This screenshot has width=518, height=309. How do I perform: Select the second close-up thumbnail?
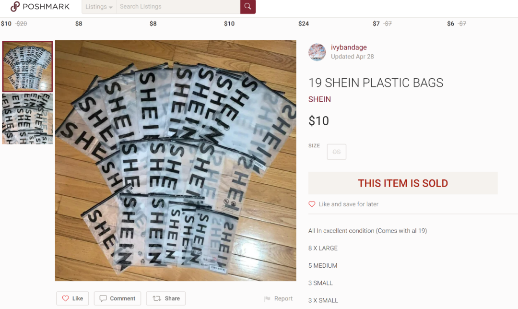[27, 119]
